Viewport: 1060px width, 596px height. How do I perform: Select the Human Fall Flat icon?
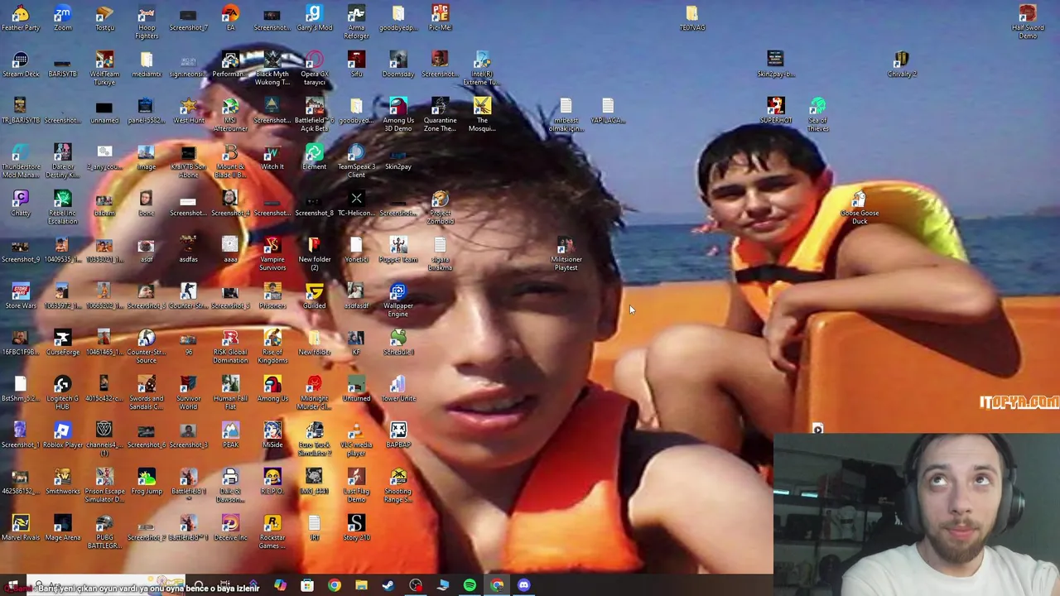coord(230,393)
